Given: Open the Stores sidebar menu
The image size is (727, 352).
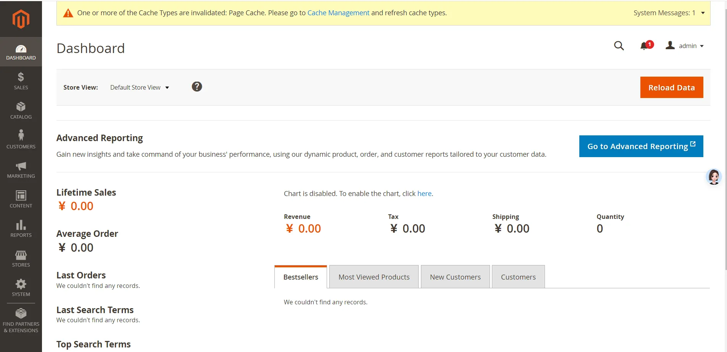Looking at the screenshot, I should 21,258.
